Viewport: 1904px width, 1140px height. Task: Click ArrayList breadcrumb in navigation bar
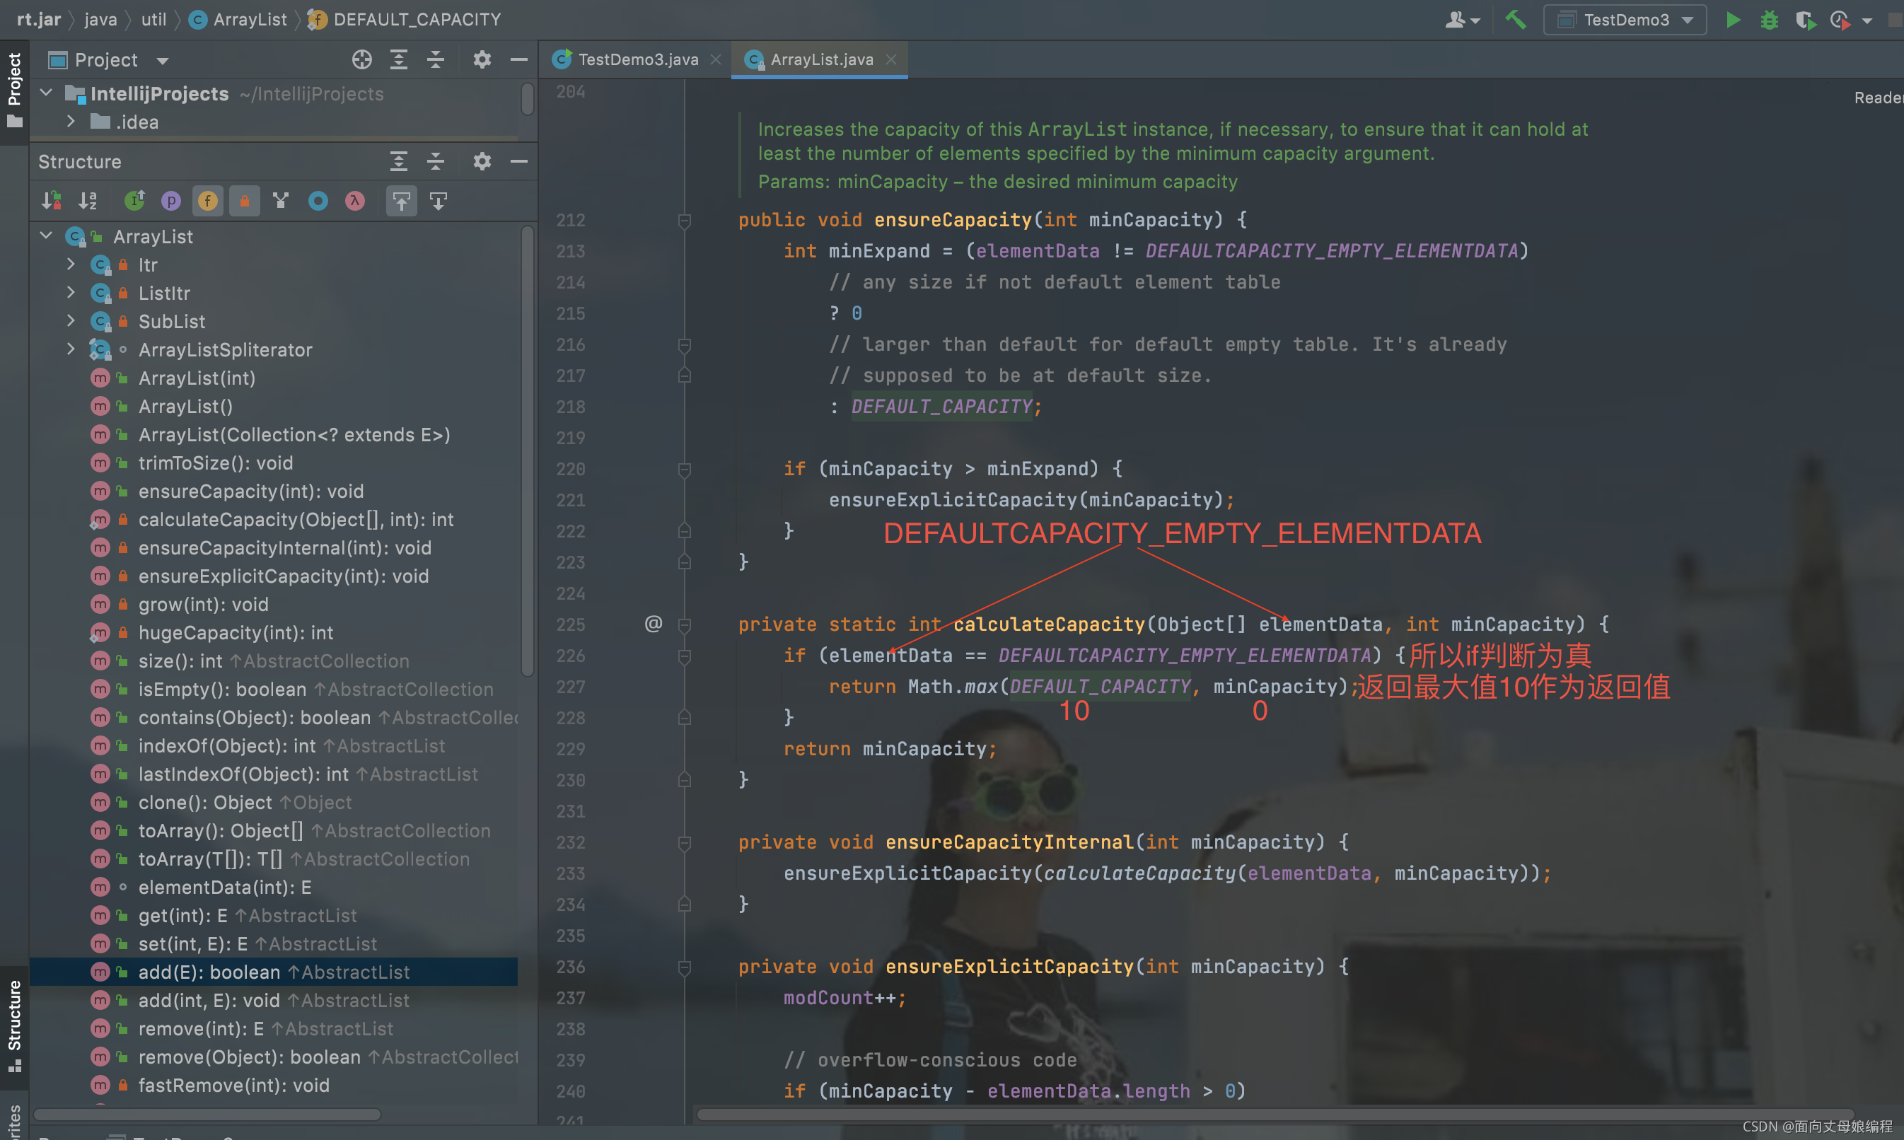tap(249, 19)
